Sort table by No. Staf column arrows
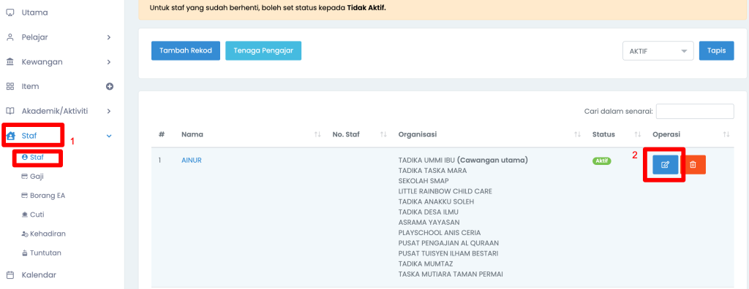 [x=383, y=134]
